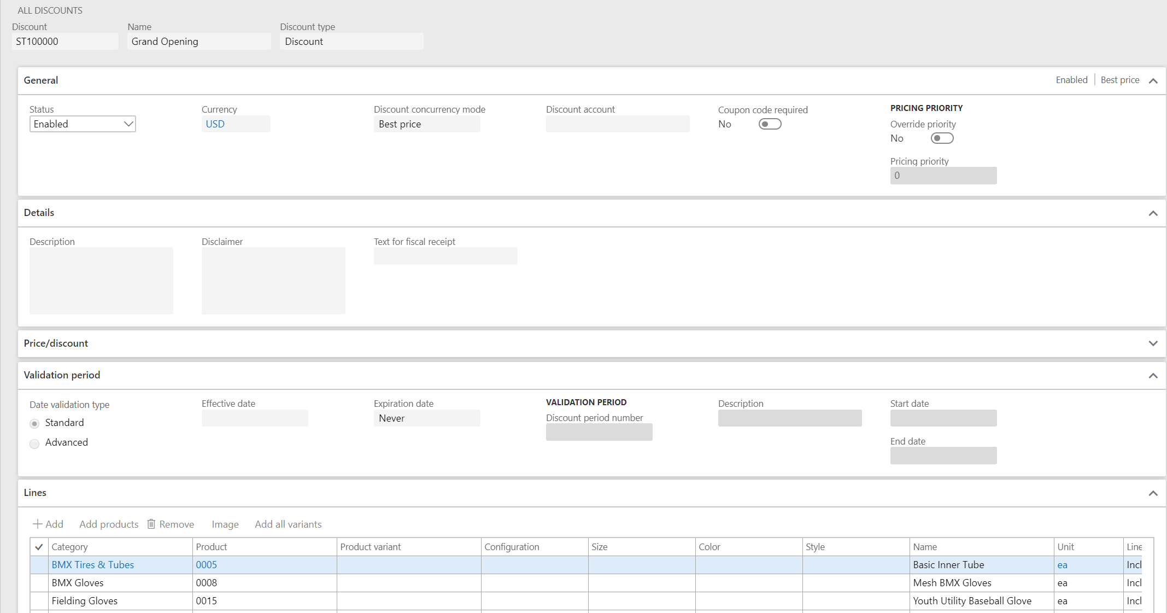Image resolution: width=1167 pixels, height=613 pixels.
Task: Collapse the Details section
Action: pos(1152,213)
